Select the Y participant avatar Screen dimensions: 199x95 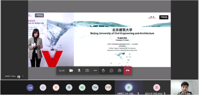(x=56, y=88)
